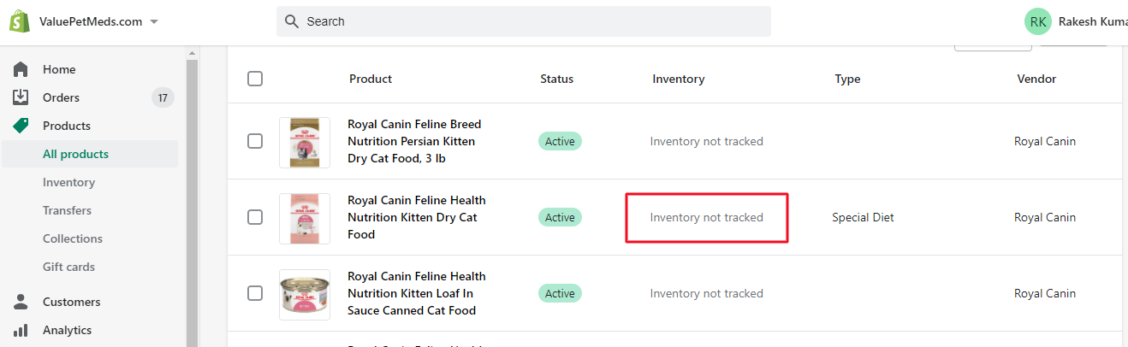
Task: Click the sidebar vertical scrollbar
Action: (x=193, y=197)
